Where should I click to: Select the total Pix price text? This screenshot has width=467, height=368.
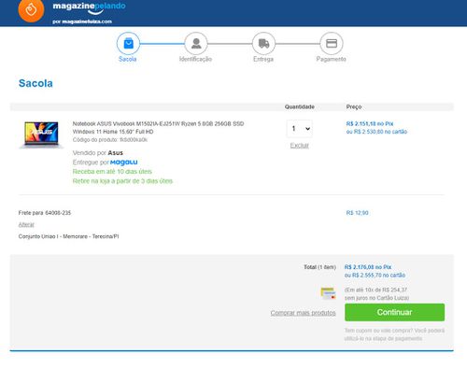(x=368, y=267)
